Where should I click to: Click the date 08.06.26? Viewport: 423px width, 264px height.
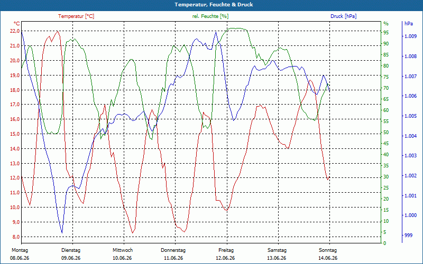pos(20,258)
